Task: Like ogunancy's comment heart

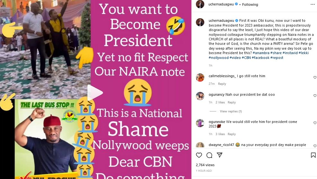Action: click(x=315, y=96)
